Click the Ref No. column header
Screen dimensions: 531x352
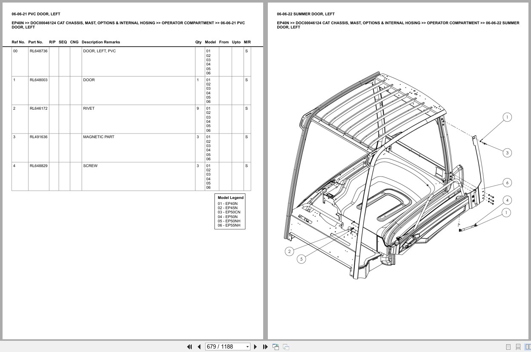(18, 42)
